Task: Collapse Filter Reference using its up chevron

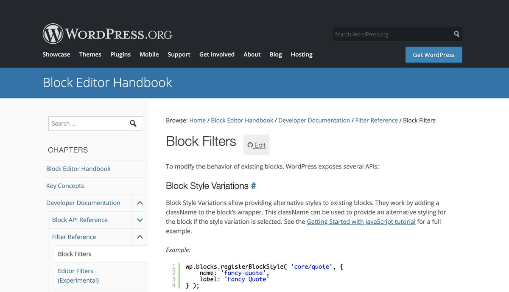Action: click(x=140, y=237)
